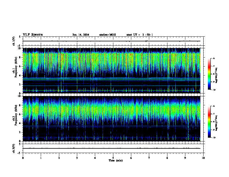229x177 pixels.
Task: Click time axis tick label '1'
Action: click(41, 158)
